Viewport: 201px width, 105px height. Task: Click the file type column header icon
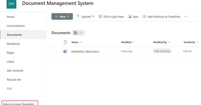(65, 42)
